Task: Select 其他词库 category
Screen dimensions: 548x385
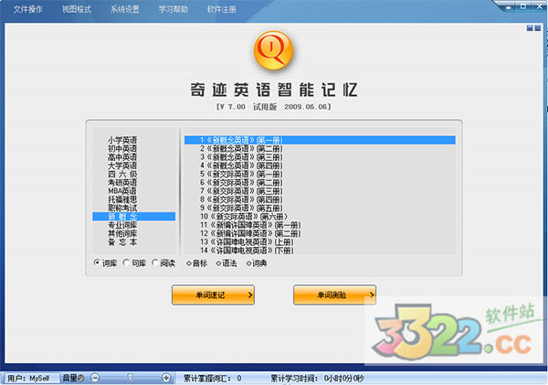Action: click(122, 233)
